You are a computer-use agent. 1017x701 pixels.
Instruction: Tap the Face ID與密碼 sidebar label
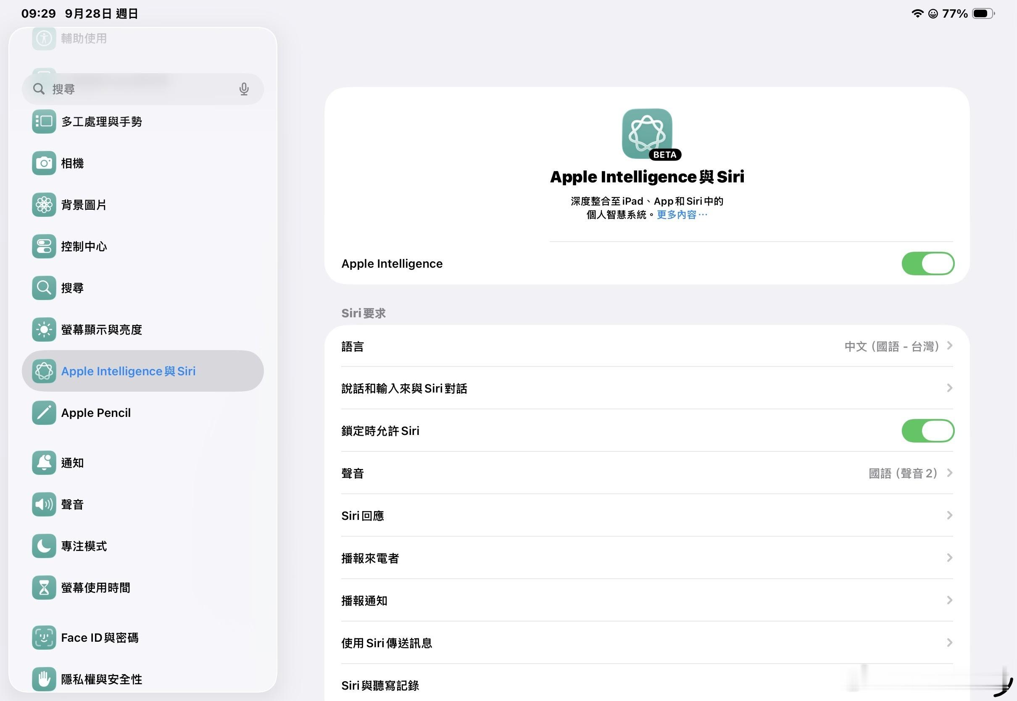pos(100,638)
